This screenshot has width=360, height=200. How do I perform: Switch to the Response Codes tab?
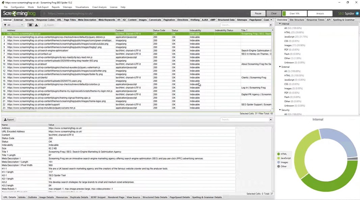point(46,20)
